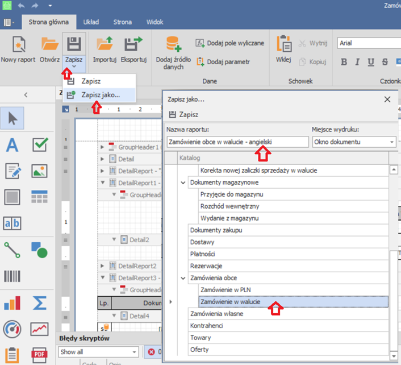Switch to the Układ ribbon tab

[91, 22]
